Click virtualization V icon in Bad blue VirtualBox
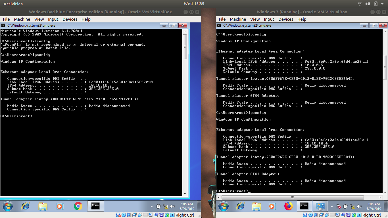Screen dimensions: 388x218 coord(161,215)
